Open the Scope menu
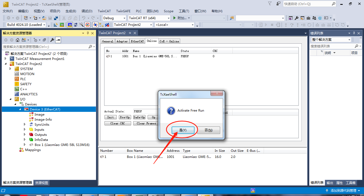Image resolution: width=364 pixels, height=196 pixels. pyautogui.click(x=168, y=11)
